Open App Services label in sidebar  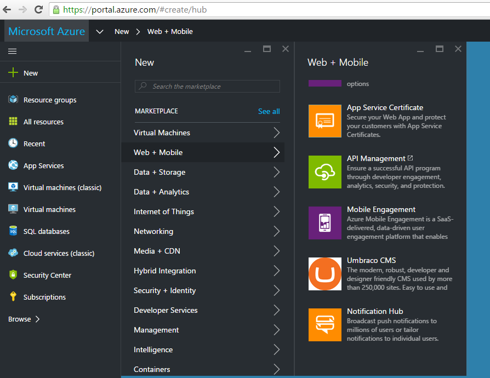pyautogui.click(x=44, y=166)
